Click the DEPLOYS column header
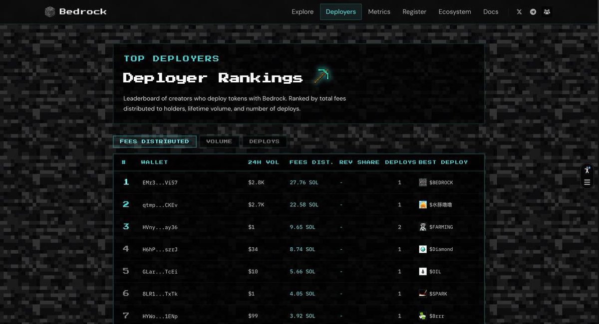Image resolution: width=599 pixels, height=324 pixels. coord(400,162)
